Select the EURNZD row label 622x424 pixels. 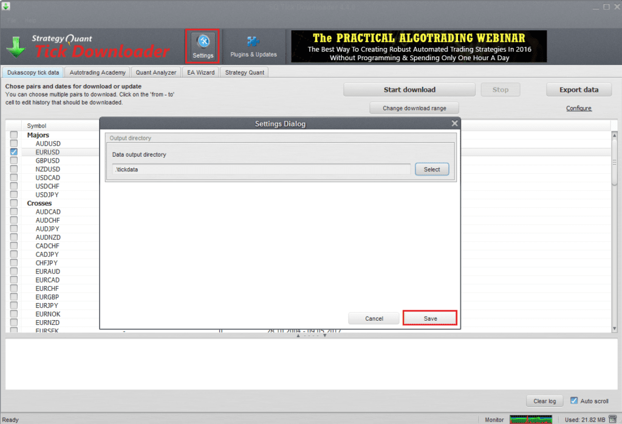pos(47,323)
